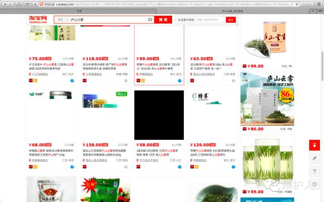
Task: Click the plus button beside the address bar
Action: (35, 4)
